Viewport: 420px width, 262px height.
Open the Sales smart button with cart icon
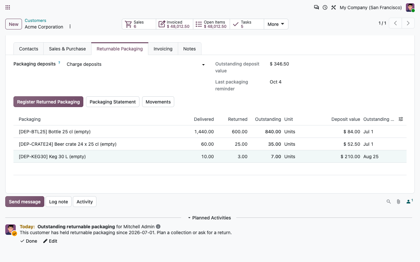(139, 24)
